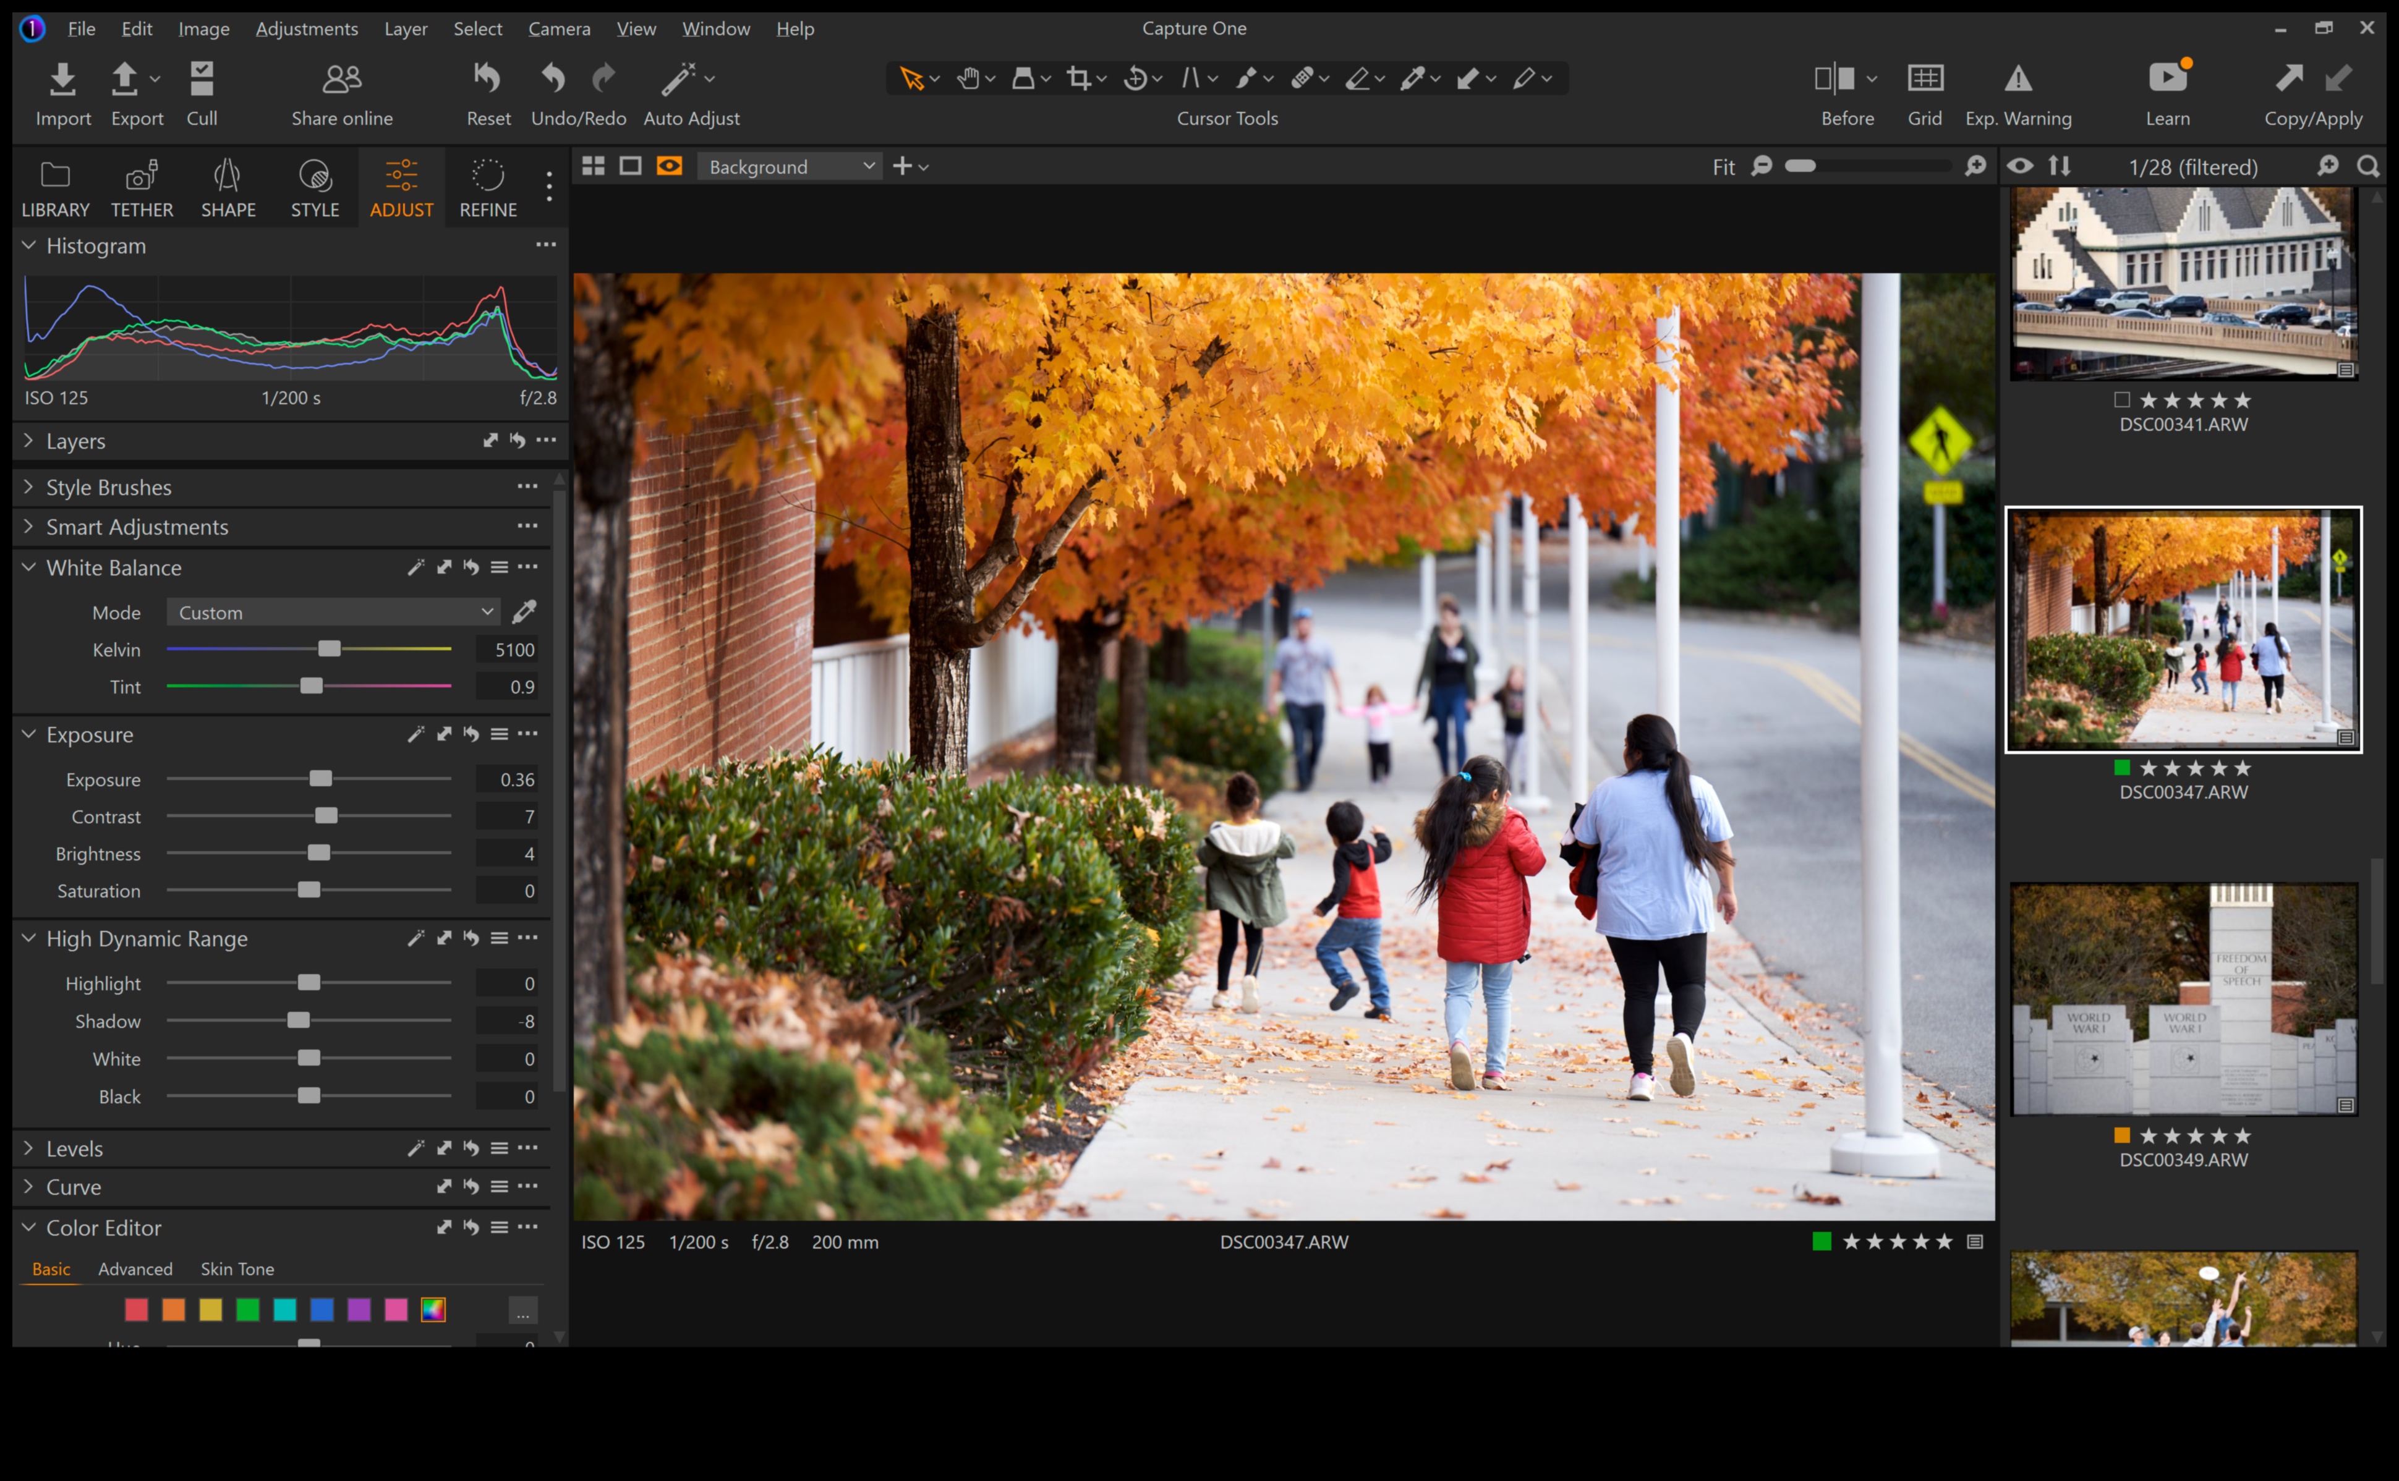Open the White Balance Mode dropdown
This screenshot has width=2399, height=1481.
click(x=333, y=612)
